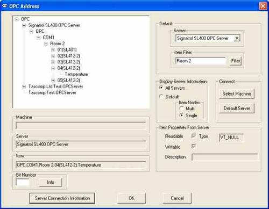Expand the 02(SL412-2) node
Screen dimensions: 269x209
tap(53, 56)
